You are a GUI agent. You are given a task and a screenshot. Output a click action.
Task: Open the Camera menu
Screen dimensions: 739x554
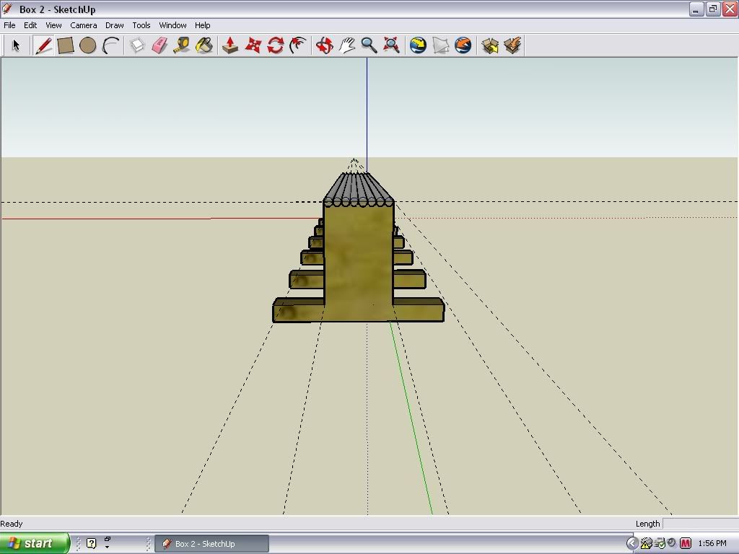tap(83, 25)
